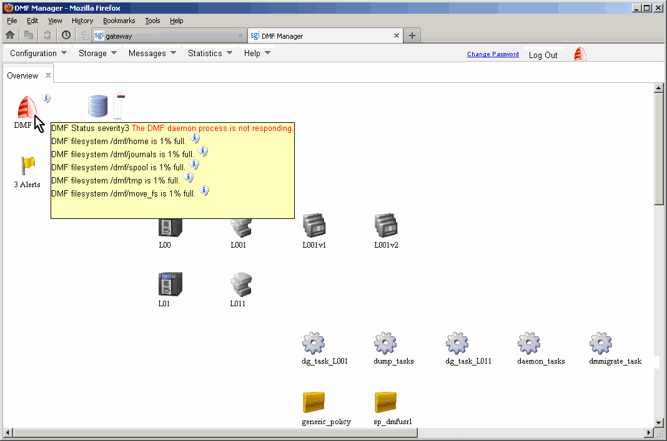The image size is (667, 441).
Task: Click the Change Password link
Action: pyautogui.click(x=493, y=54)
